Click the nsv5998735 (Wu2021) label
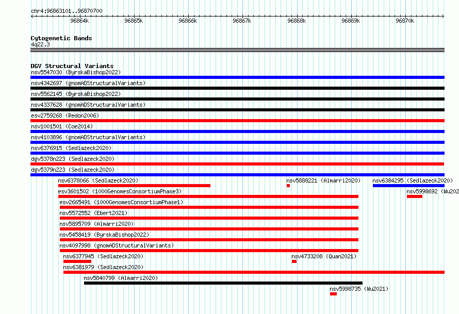This screenshot has height=314, width=459. (x=359, y=289)
